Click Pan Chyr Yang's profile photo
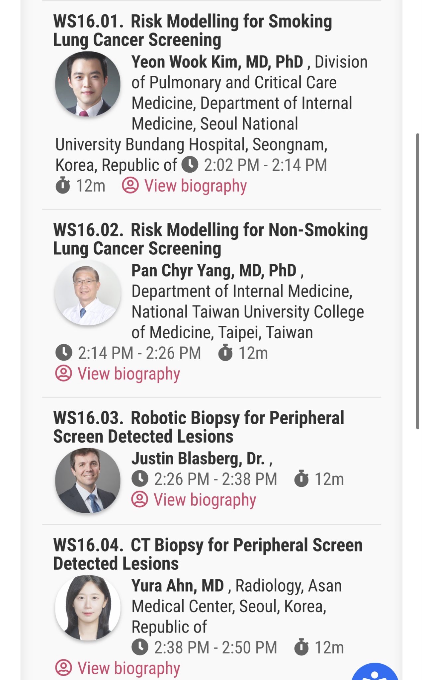422x680 pixels. point(88,293)
